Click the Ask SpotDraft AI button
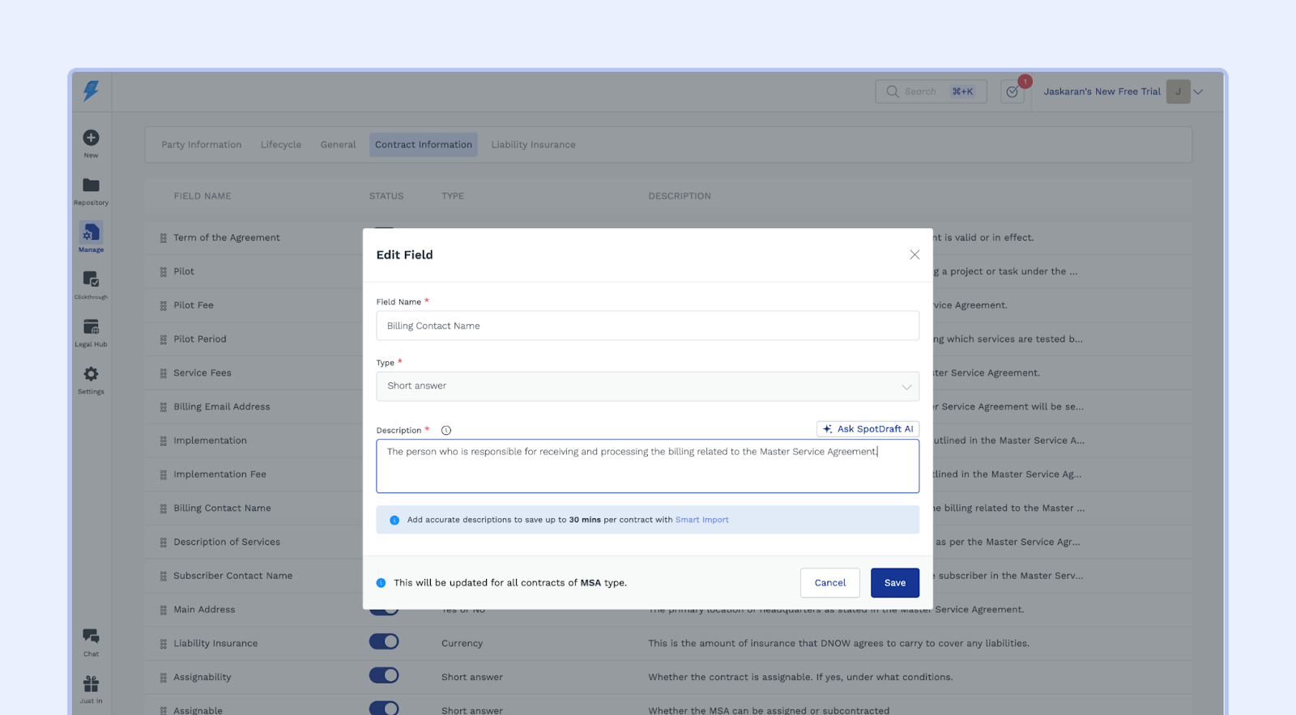Viewport: 1296px width, 715px height. (x=868, y=429)
